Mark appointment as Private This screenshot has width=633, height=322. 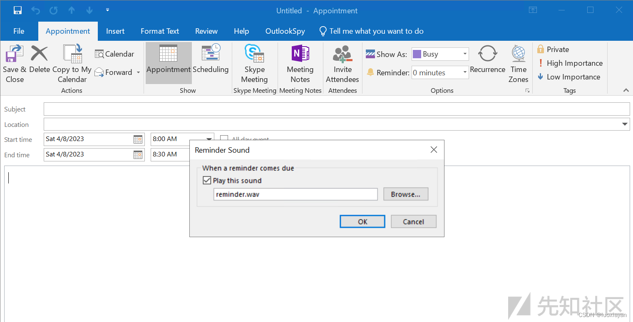click(x=553, y=50)
